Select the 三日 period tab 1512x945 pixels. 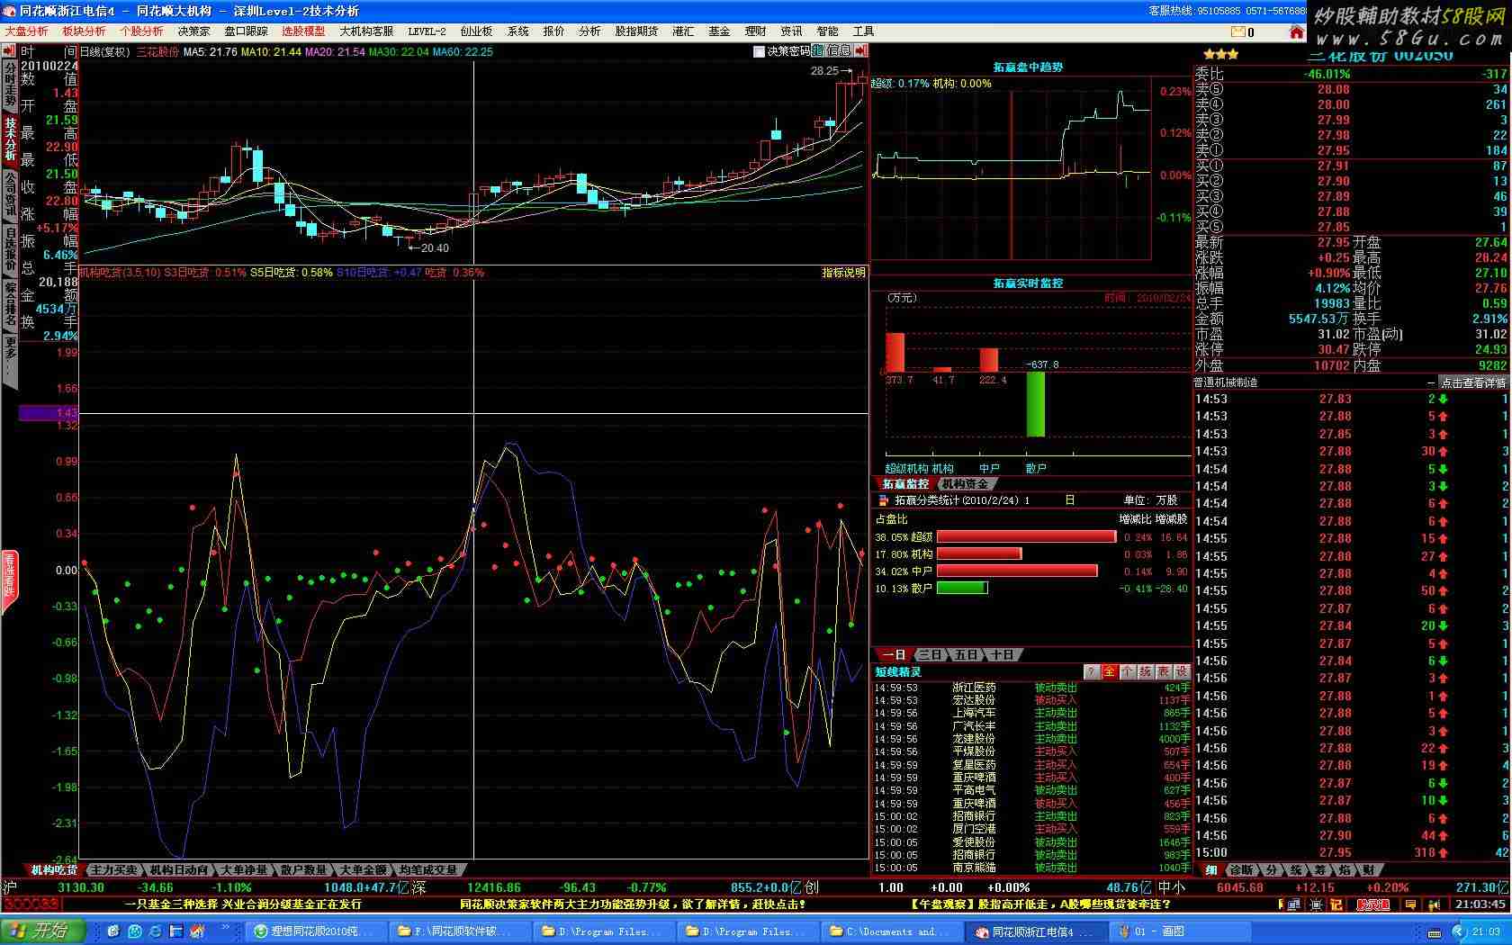pyautogui.click(x=931, y=654)
